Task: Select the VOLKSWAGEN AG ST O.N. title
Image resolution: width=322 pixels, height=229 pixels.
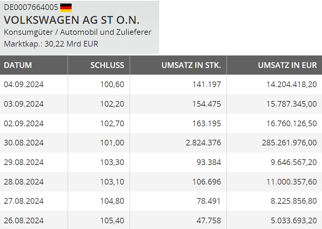Action: pyautogui.click(x=72, y=20)
